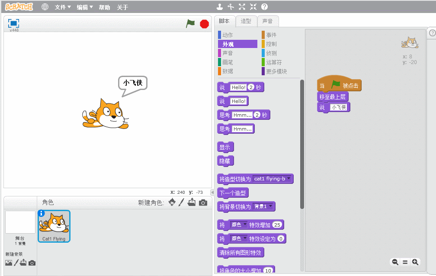Open costume dropdown showing cat1 flying-b
The width and height of the screenshot is (436, 276).
pos(272,179)
